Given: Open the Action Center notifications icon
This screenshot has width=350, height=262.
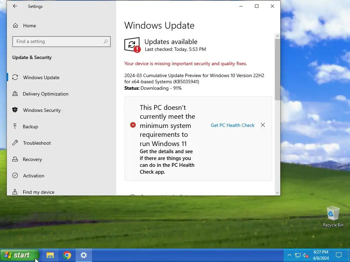Looking at the screenshot, I should (339, 255).
